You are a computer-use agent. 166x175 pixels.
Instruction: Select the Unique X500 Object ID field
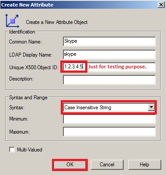[x=109, y=67]
